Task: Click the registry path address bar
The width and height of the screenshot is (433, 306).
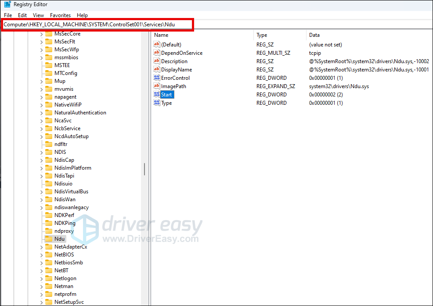Action: click(97, 25)
